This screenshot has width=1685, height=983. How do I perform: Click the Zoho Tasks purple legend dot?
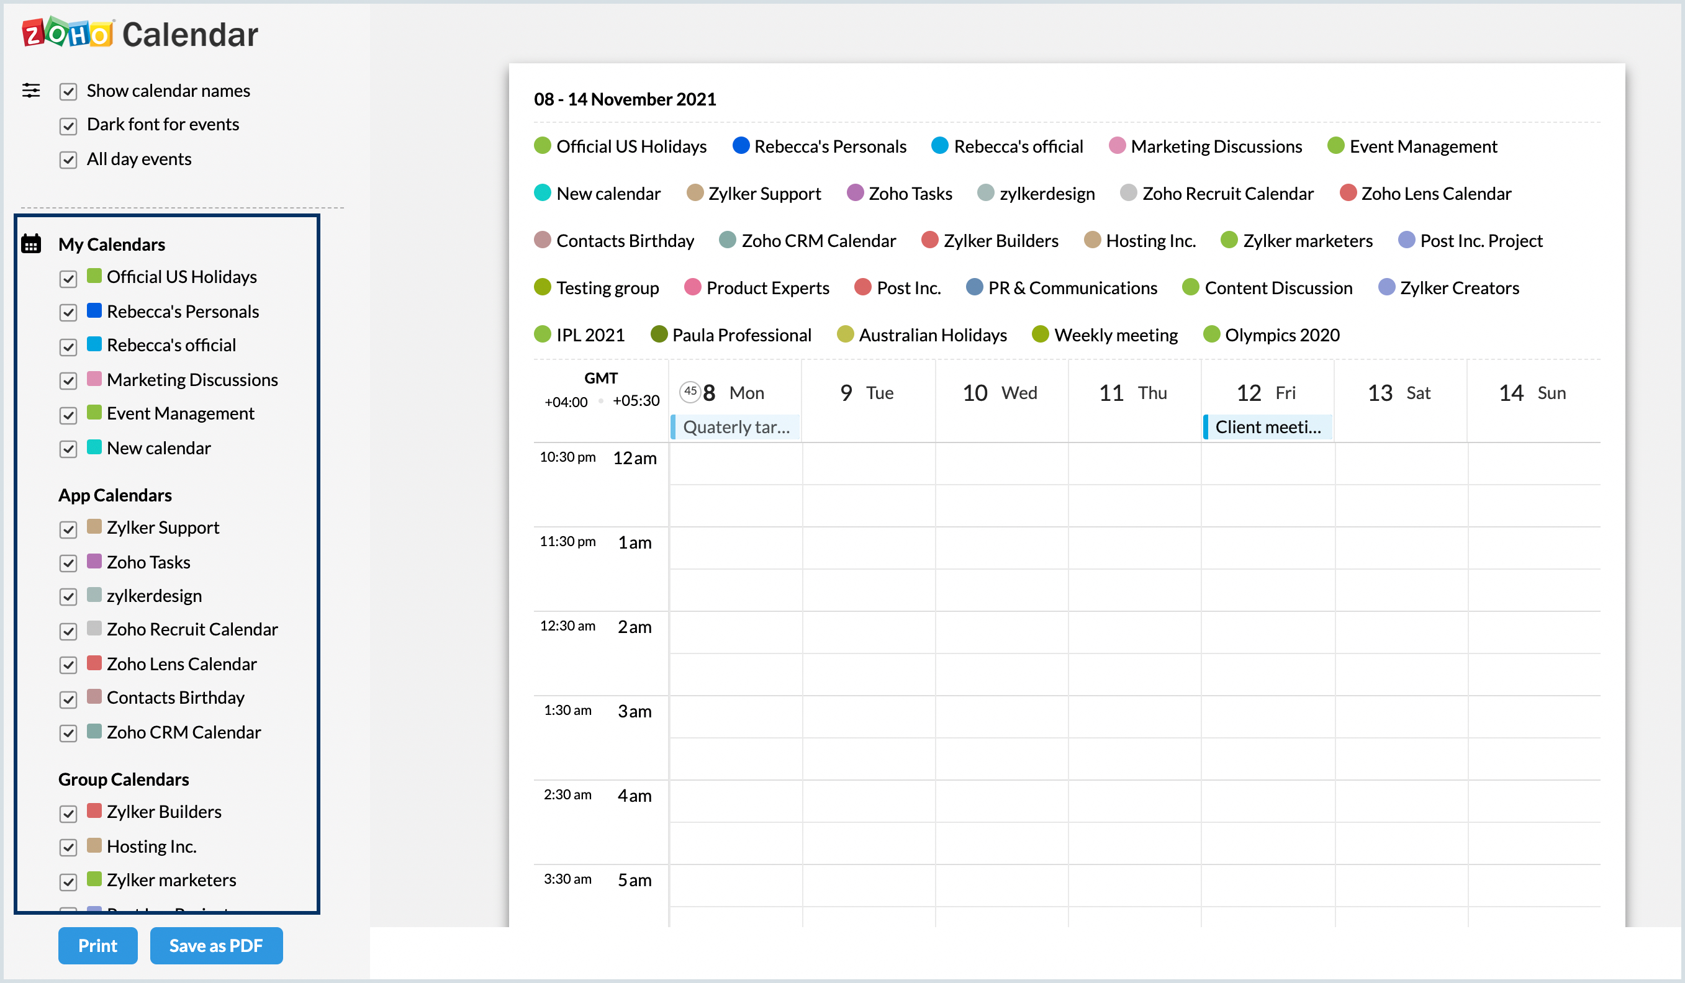(x=854, y=193)
